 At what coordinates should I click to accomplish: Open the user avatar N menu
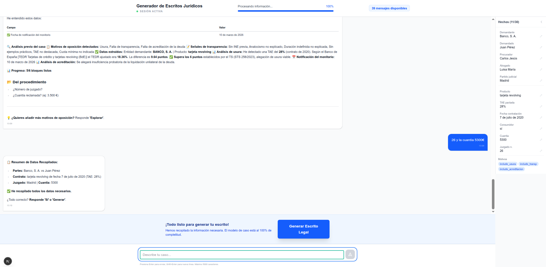8,261
